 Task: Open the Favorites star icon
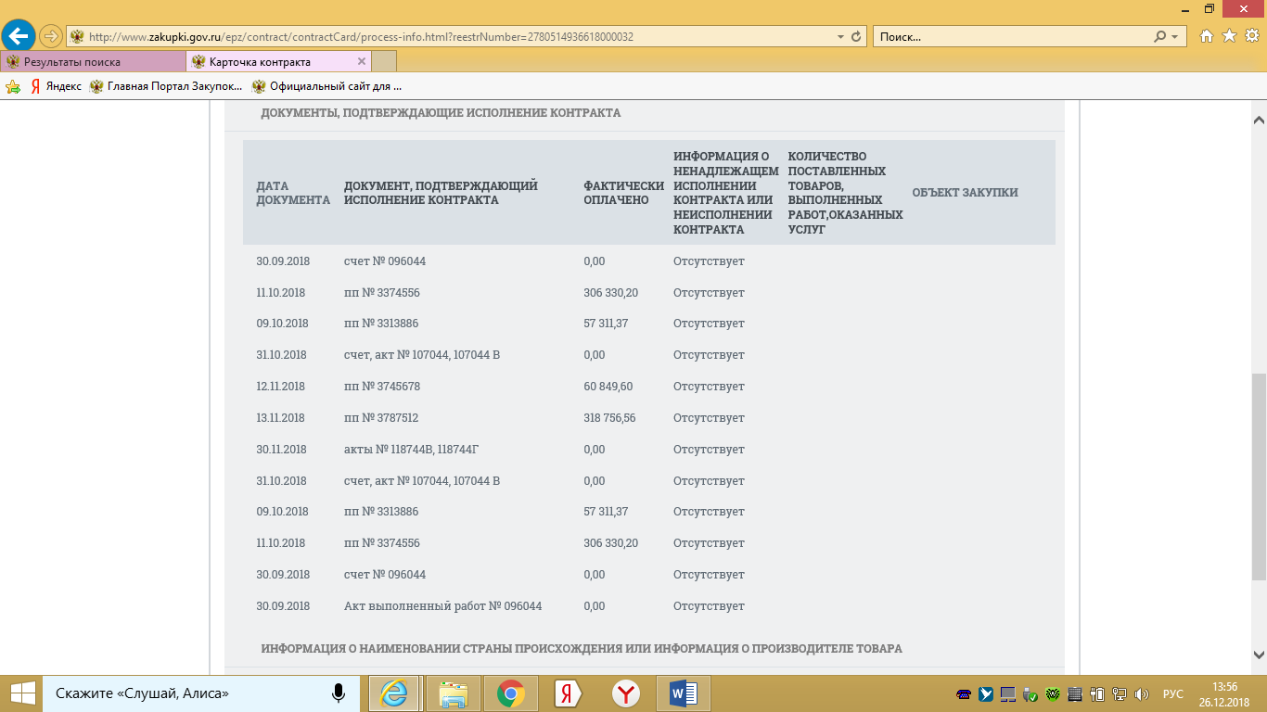point(1229,36)
